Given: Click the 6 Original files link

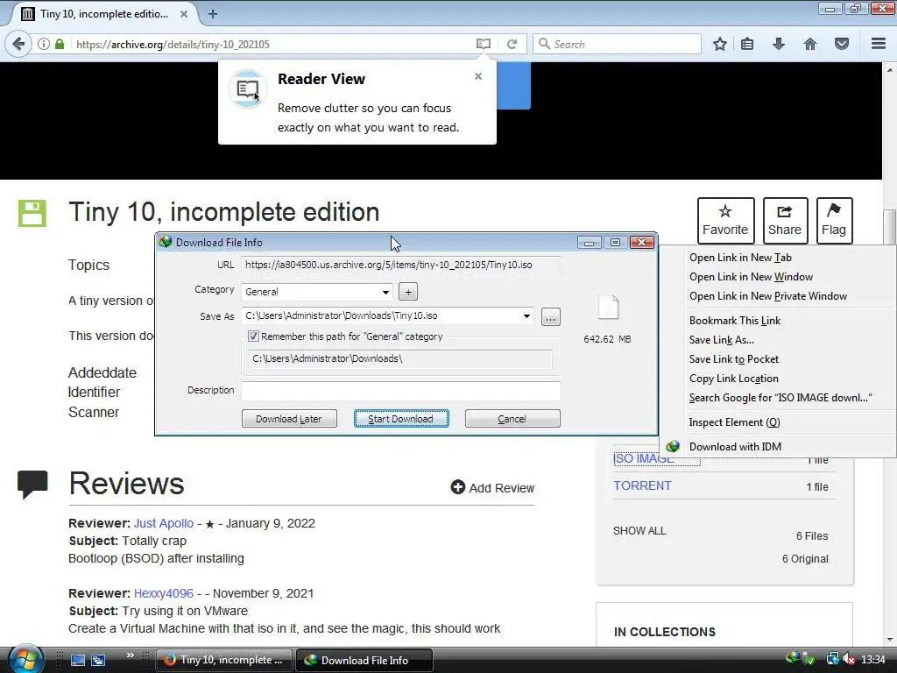Looking at the screenshot, I should point(805,559).
